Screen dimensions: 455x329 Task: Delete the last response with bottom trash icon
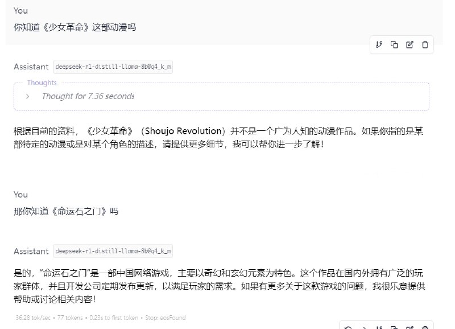coord(425,327)
